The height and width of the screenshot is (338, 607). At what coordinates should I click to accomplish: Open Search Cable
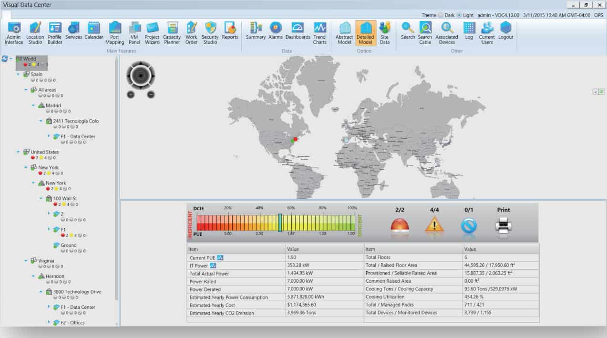[425, 33]
